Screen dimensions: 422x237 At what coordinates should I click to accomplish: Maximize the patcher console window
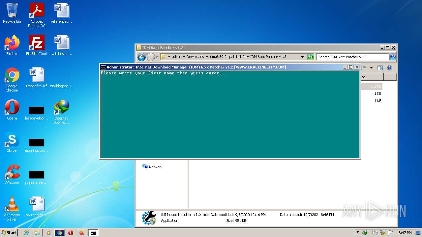351,67
